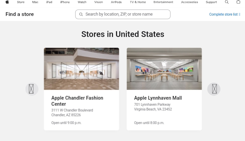This screenshot has height=141, width=245.
Task: Open the Complete store list link
Action: point(225,14)
